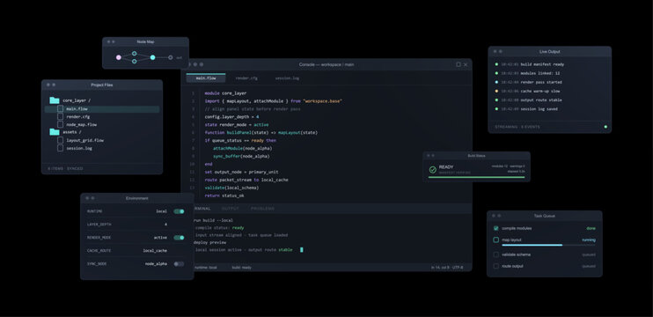The image size is (653, 317).
Task: Click the 'build: ready' status bar entry
Action: (241, 268)
